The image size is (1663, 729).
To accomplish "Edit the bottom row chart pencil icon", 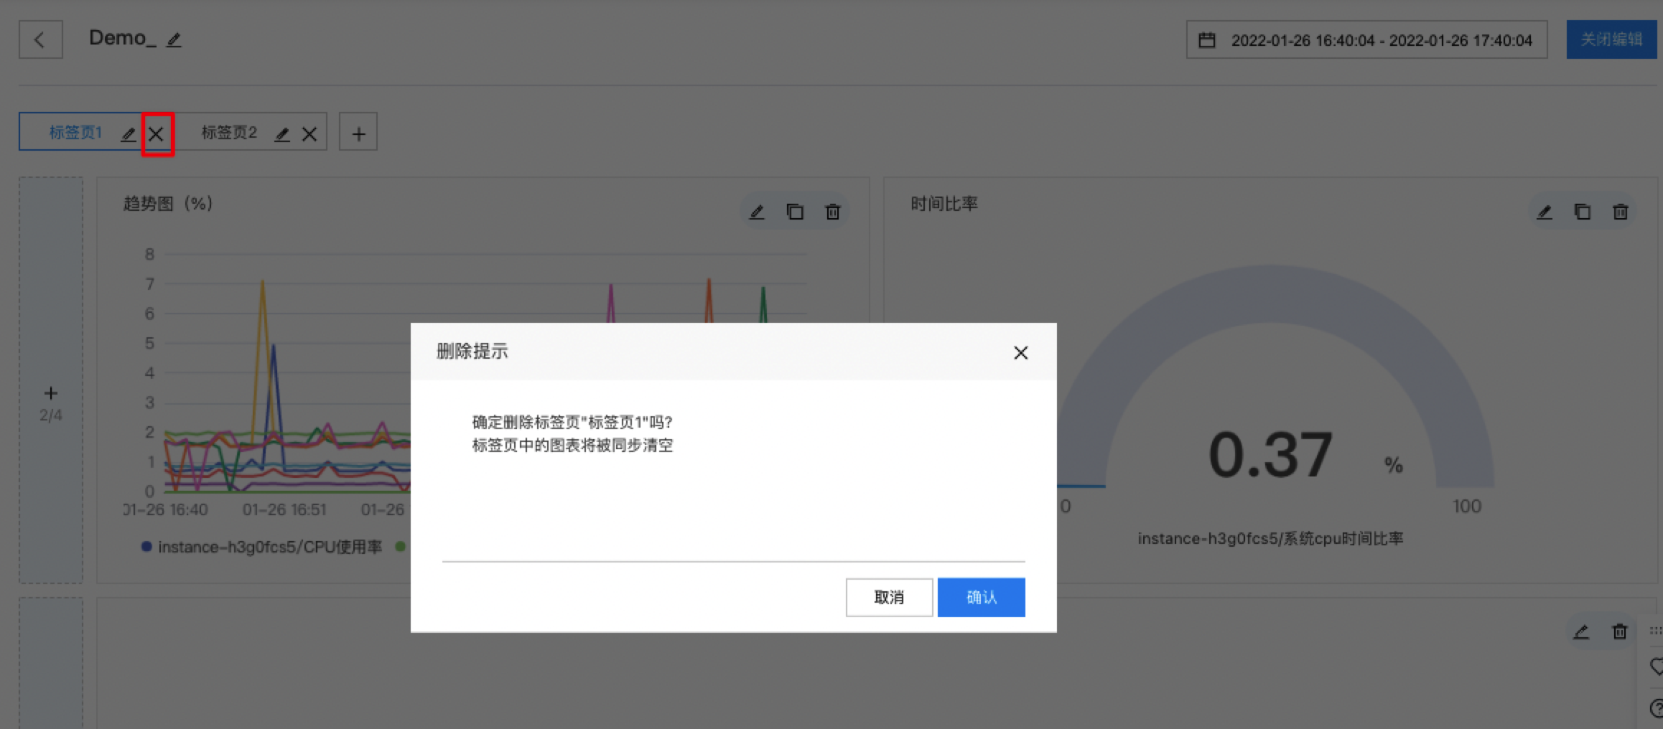I will click(1581, 631).
